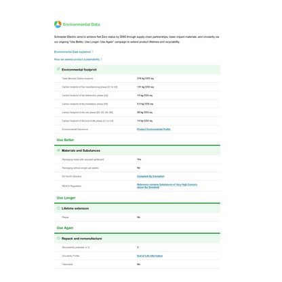Click the 58 kg CO2 eq. value

144,113
